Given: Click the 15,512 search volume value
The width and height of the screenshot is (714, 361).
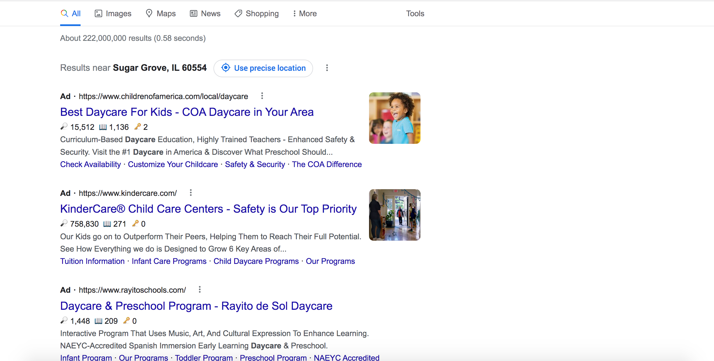Looking at the screenshot, I should coord(83,127).
